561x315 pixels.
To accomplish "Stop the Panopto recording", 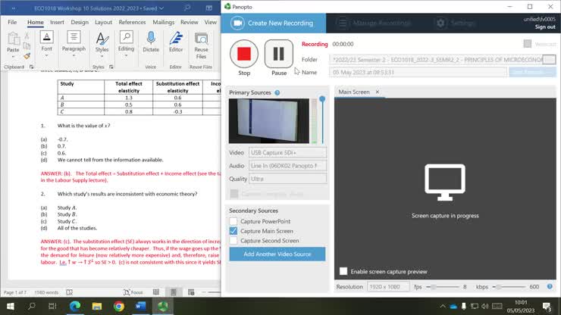I will coord(244,55).
